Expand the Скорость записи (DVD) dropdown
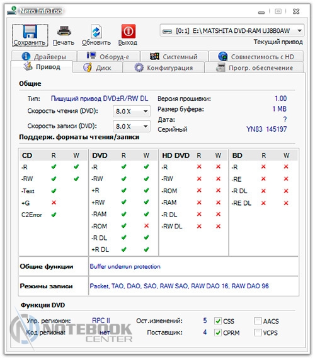This screenshot has width=315, height=359. coord(146,126)
